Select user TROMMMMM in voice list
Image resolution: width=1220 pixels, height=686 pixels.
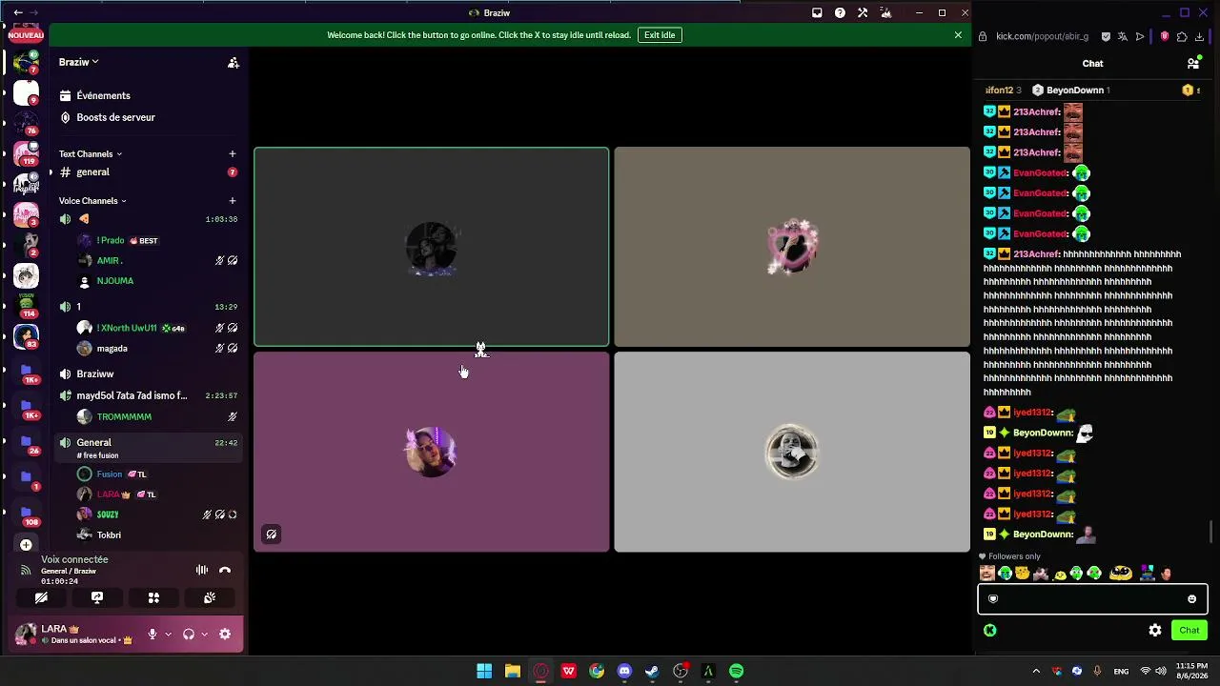click(124, 416)
